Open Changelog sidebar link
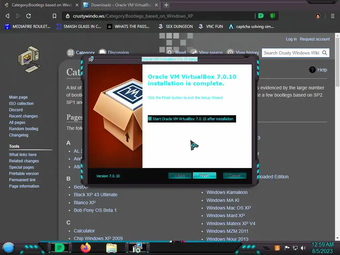Image resolution: width=340 pixels, height=255 pixels. [x=19, y=135]
